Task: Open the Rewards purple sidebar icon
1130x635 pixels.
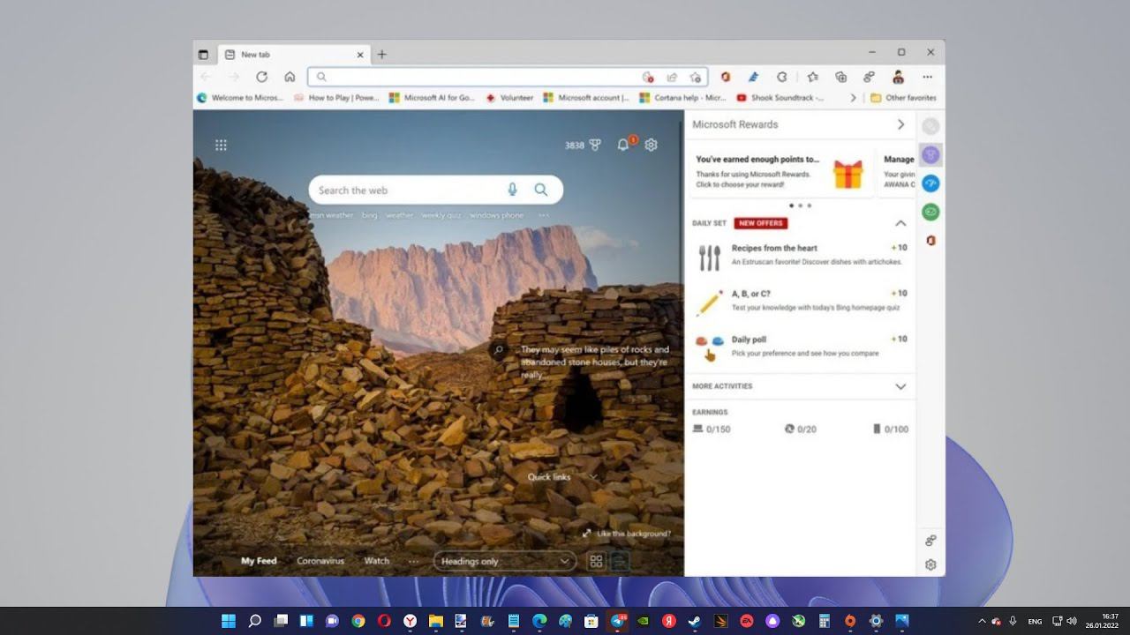Action: point(930,155)
